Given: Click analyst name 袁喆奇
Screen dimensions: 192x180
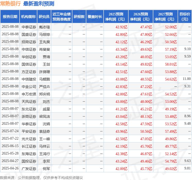Looking at the screenshot, I should (44, 131).
